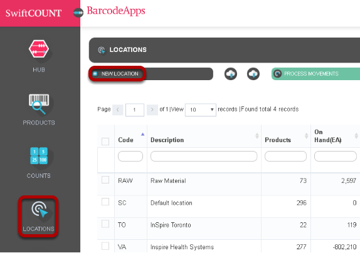Screen dimensions: 360x253
Task: Click the InSpire Toronto description
Action: [171, 225]
